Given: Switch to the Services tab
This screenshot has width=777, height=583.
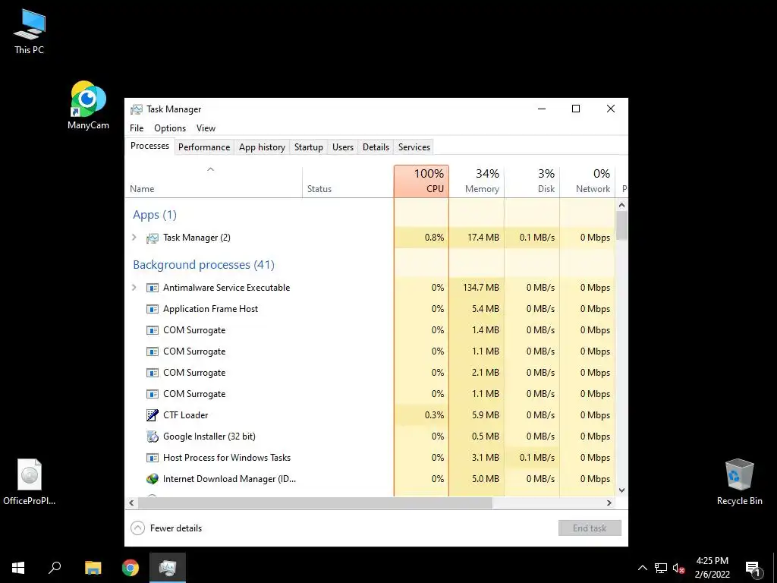Looking at the screenshot, I should point(414,147).
